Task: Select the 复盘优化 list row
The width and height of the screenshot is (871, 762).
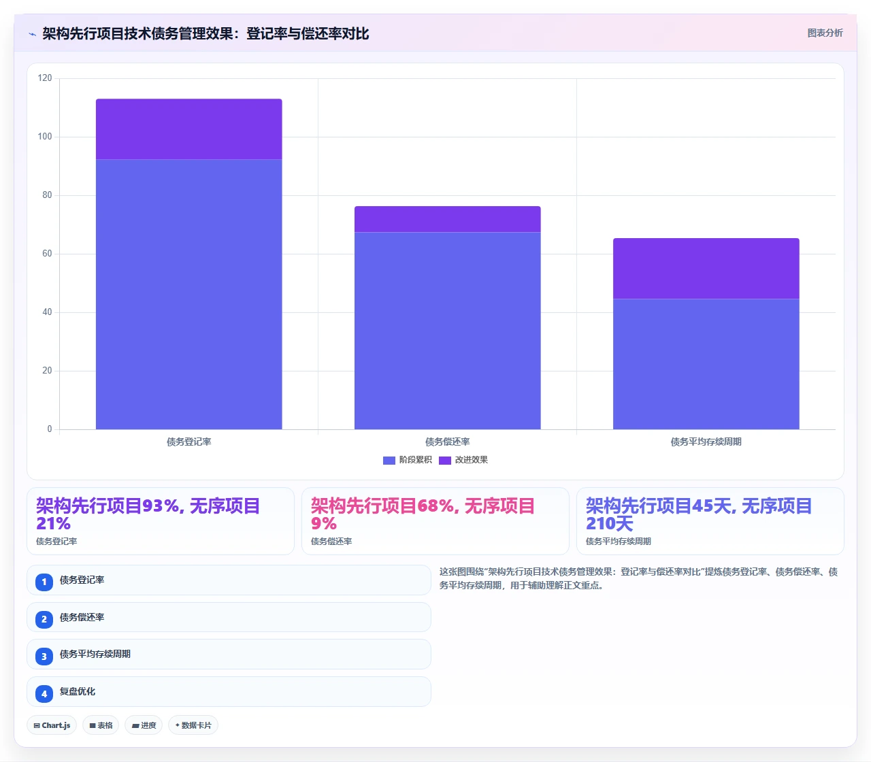Action: point(229,691)
